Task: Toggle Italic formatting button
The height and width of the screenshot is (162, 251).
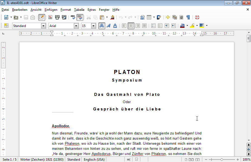Action: pos(108,26)
